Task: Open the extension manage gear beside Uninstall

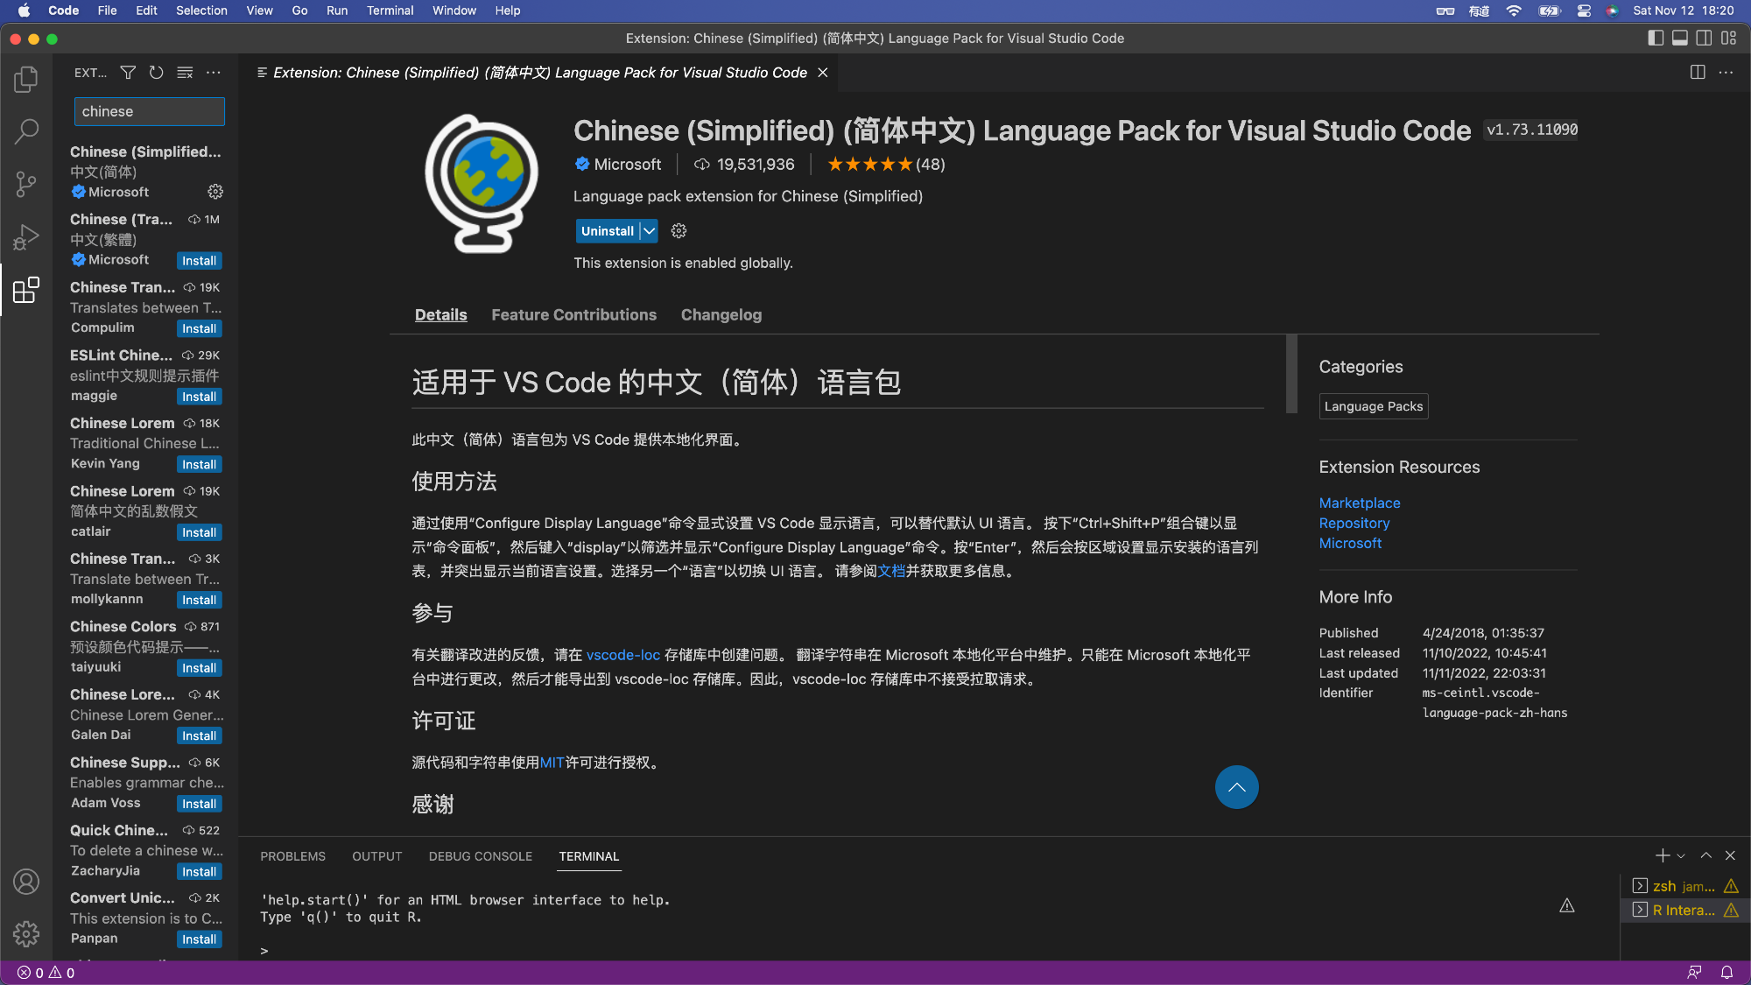Action: pyautogui.click(x=679, y=231)
